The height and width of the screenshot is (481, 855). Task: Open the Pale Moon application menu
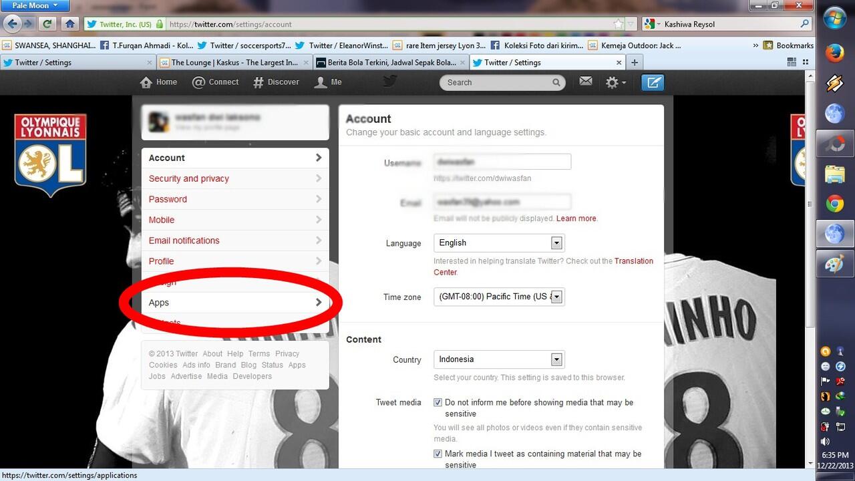point(35,5)
